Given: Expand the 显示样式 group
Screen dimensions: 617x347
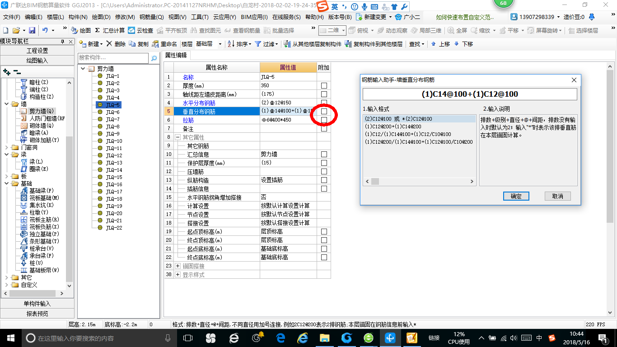Looking at the screenshot, I should coord(178,274).
